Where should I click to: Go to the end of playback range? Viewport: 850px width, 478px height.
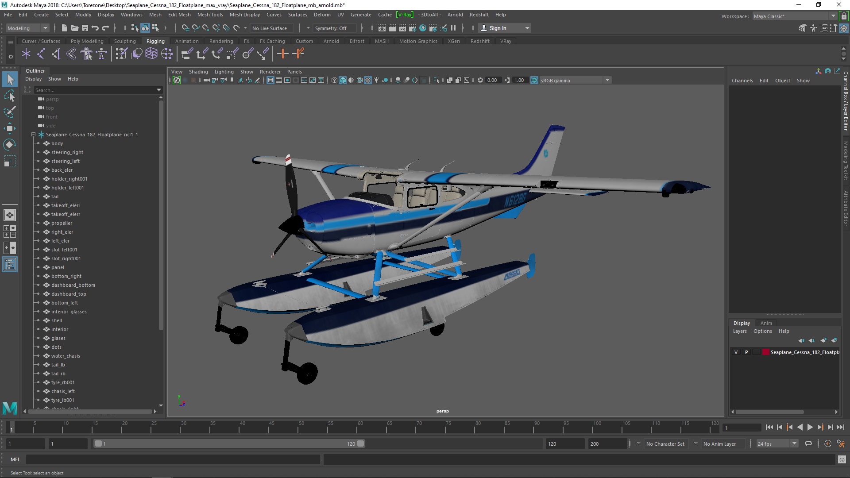pyautogui.click(x=841, y=428)
